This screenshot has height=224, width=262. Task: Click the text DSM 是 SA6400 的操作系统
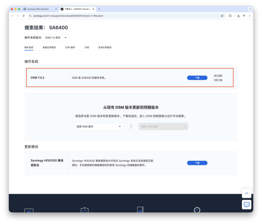tap(89, 78)
